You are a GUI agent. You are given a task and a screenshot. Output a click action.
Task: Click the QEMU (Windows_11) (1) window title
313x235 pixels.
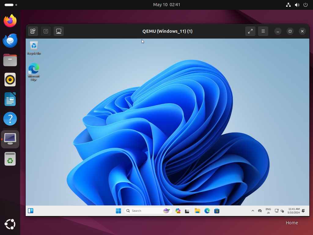(x=168, y=31)
